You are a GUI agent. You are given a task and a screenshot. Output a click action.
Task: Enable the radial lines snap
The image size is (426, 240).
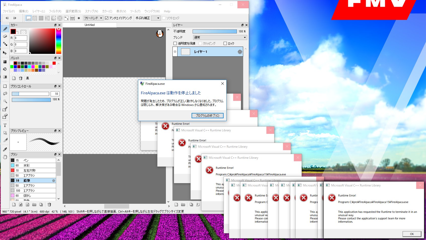click(54, 18)
